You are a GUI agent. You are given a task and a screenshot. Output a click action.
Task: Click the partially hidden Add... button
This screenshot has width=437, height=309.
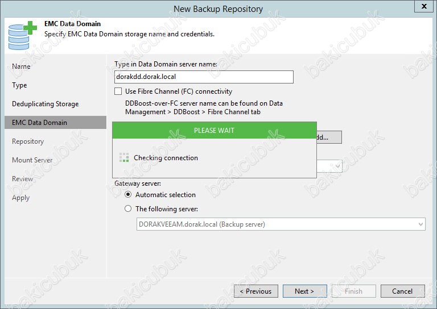coord(329,137)
